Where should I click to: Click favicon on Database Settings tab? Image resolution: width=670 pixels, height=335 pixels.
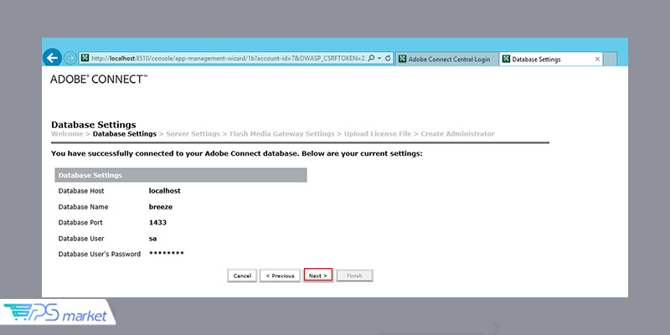pos(506,59)
